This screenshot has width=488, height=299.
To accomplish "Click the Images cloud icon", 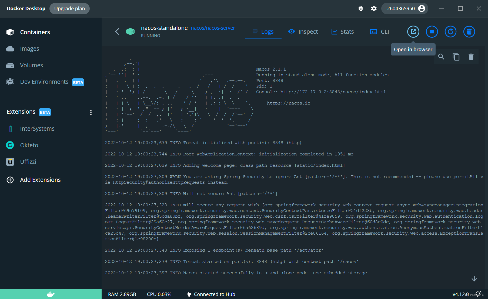I will coord(10,49).
